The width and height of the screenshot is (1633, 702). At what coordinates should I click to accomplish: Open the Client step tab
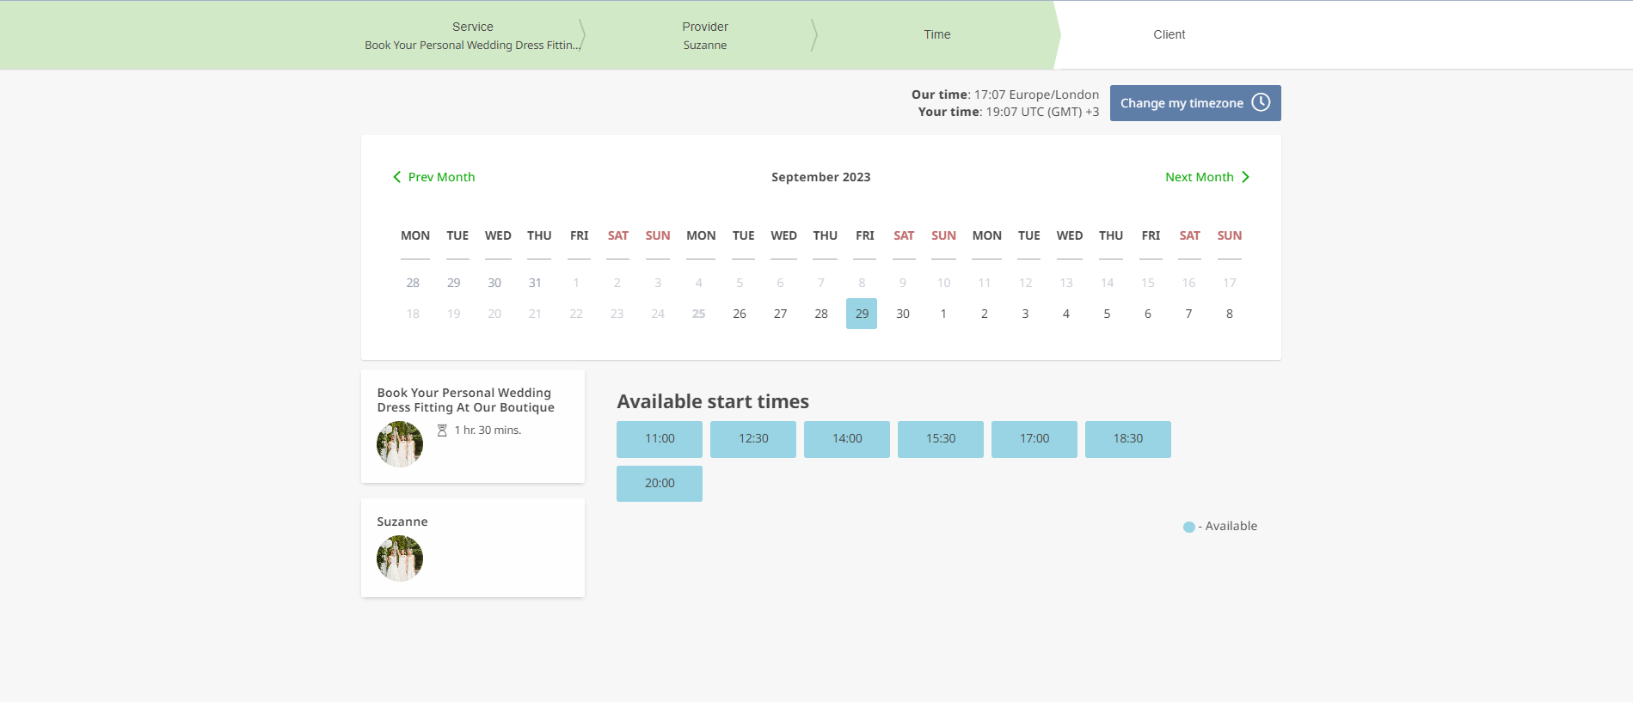(x=1169, y=34)
